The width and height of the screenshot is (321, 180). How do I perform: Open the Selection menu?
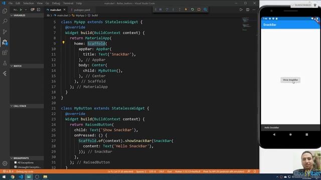coord(28,3)
